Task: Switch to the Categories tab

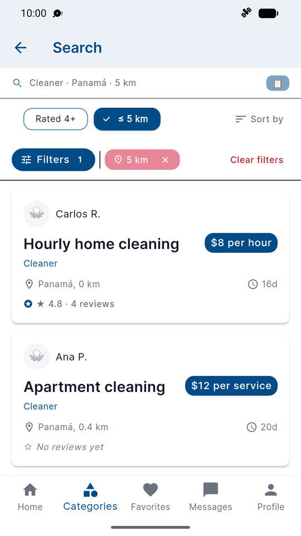Action: coord(90,497)
